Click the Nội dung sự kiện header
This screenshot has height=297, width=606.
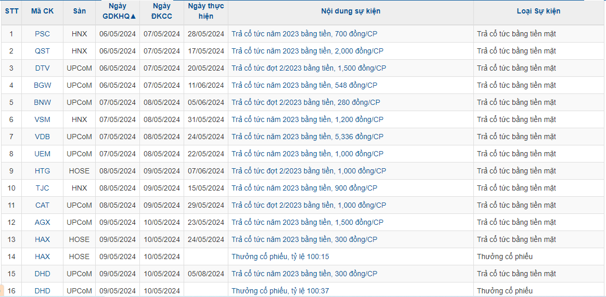tap(351, 11)
